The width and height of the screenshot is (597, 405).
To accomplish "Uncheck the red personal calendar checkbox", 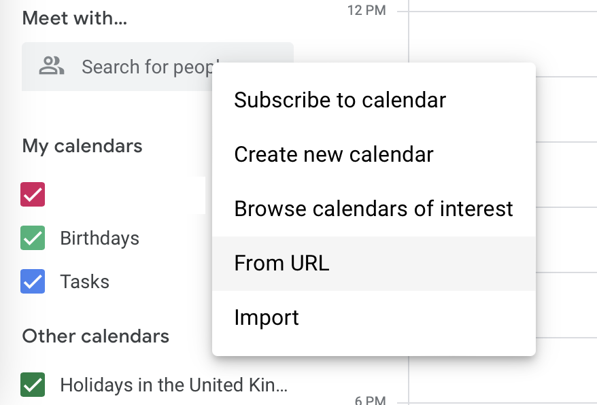I will (x=33, y=194).
